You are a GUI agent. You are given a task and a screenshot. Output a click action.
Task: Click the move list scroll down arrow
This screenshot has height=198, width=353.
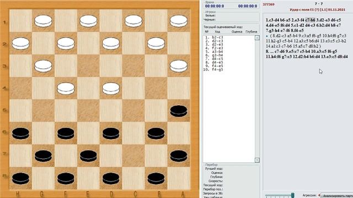[x=257, y=160]
